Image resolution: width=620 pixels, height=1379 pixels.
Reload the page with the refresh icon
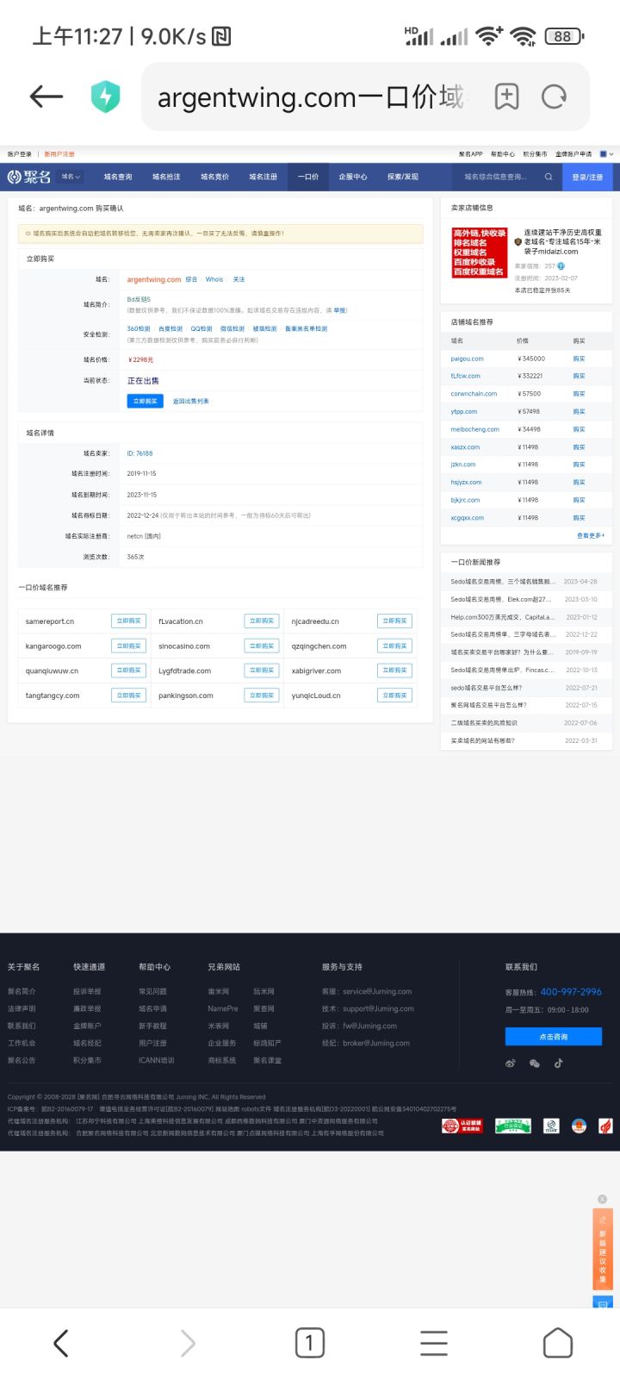(x=554, y=97)
